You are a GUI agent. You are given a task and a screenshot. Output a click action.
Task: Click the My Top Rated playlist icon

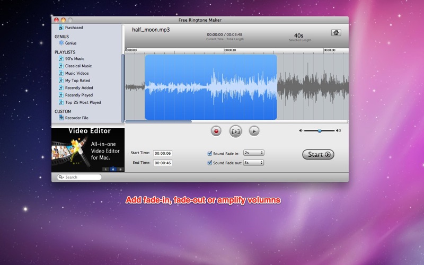pos(61,81)
